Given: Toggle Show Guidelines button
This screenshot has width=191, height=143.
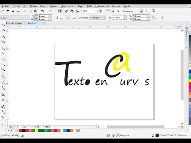Looking at the screenshot, I should click(118, 11).
